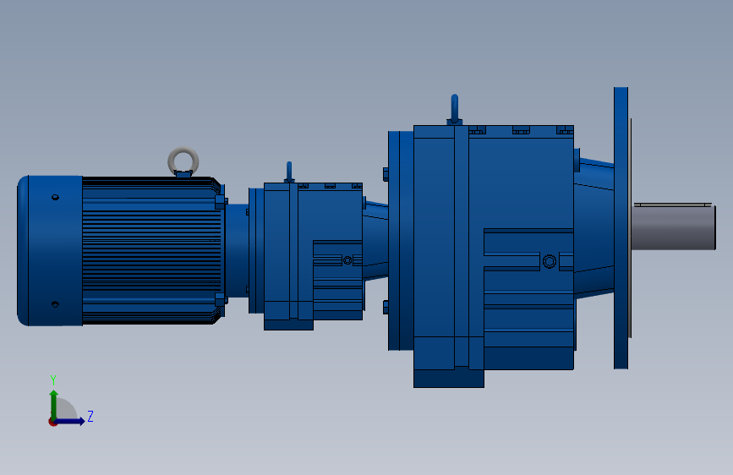Select the key on top of output shaft
Viewport: 733px width, 475px height.
pos(673,205)
